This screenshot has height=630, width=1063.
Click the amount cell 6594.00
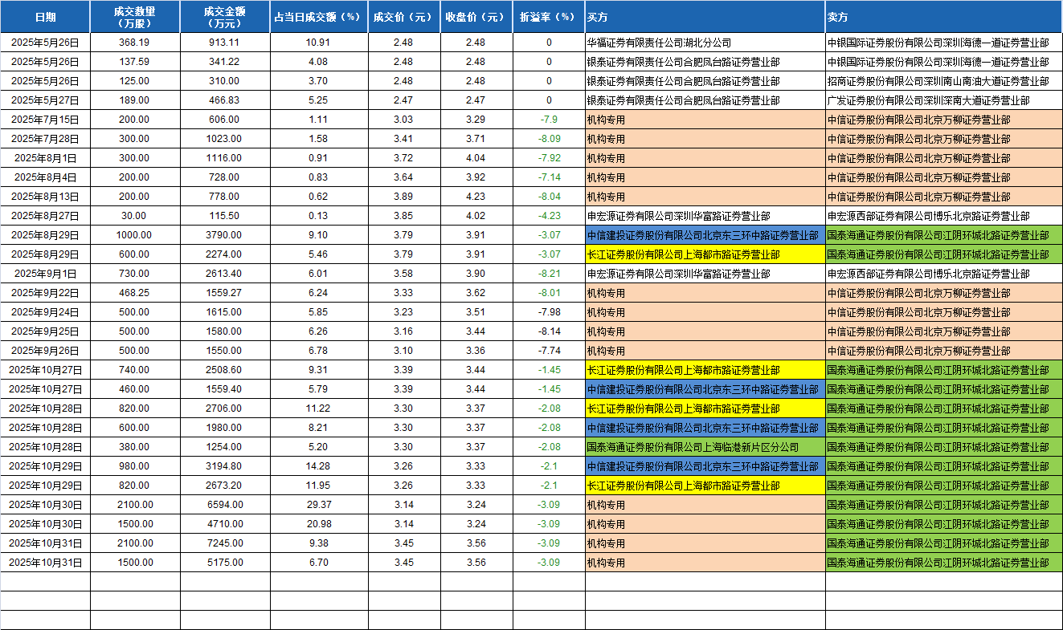tap(225, 505)
